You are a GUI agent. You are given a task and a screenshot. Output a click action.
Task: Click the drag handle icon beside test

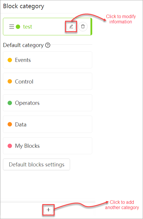12,27
